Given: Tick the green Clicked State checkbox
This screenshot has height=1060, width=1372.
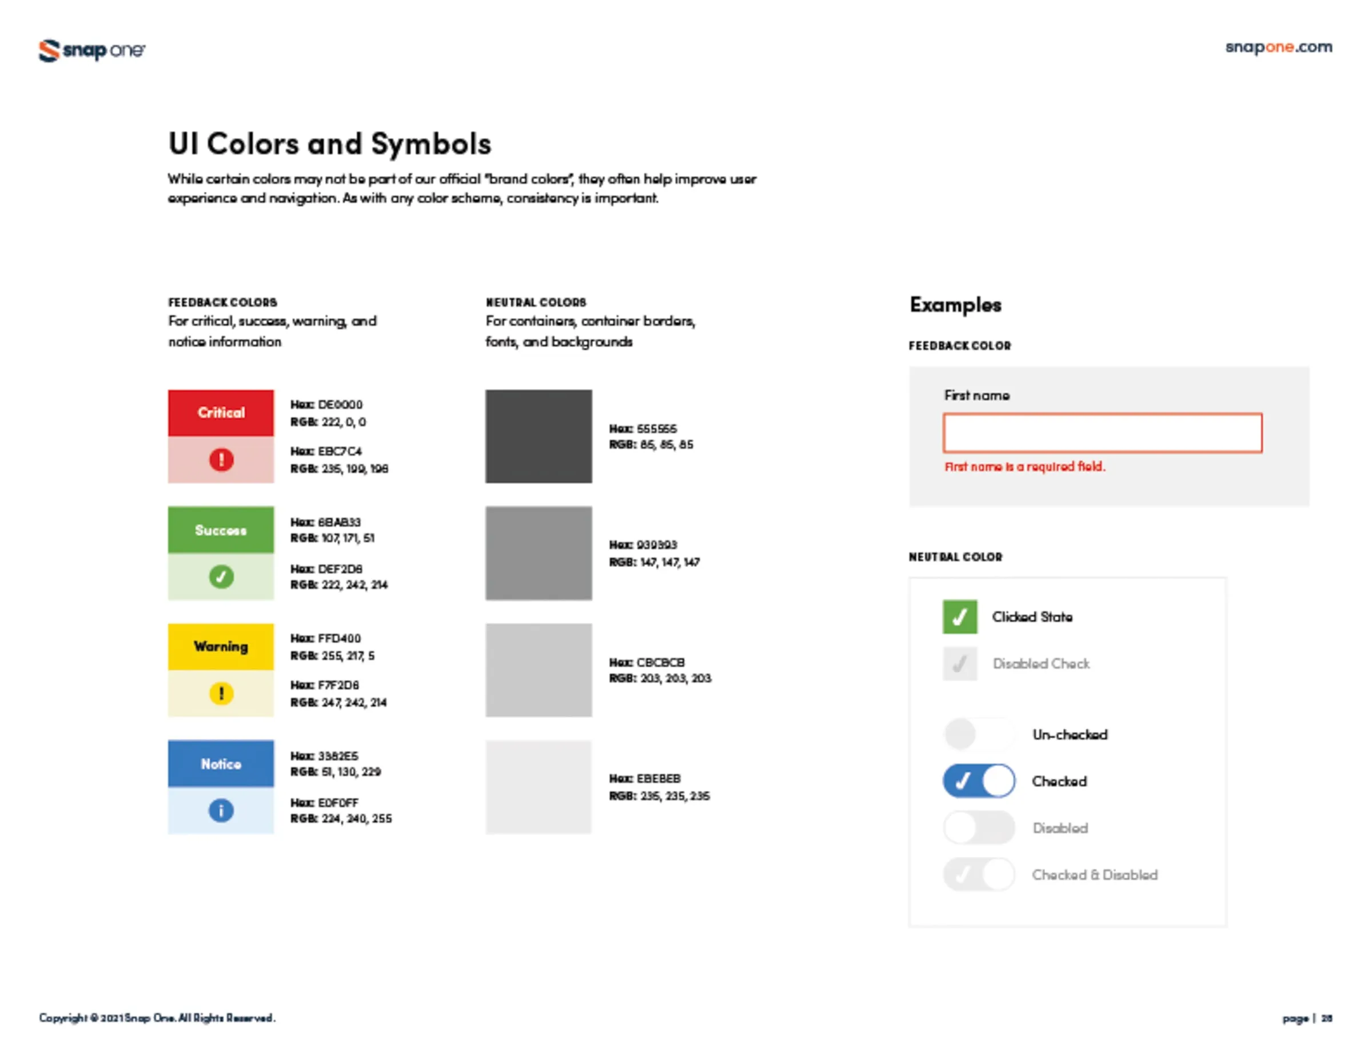Looking at the screenshot, I should pos(959,617).
